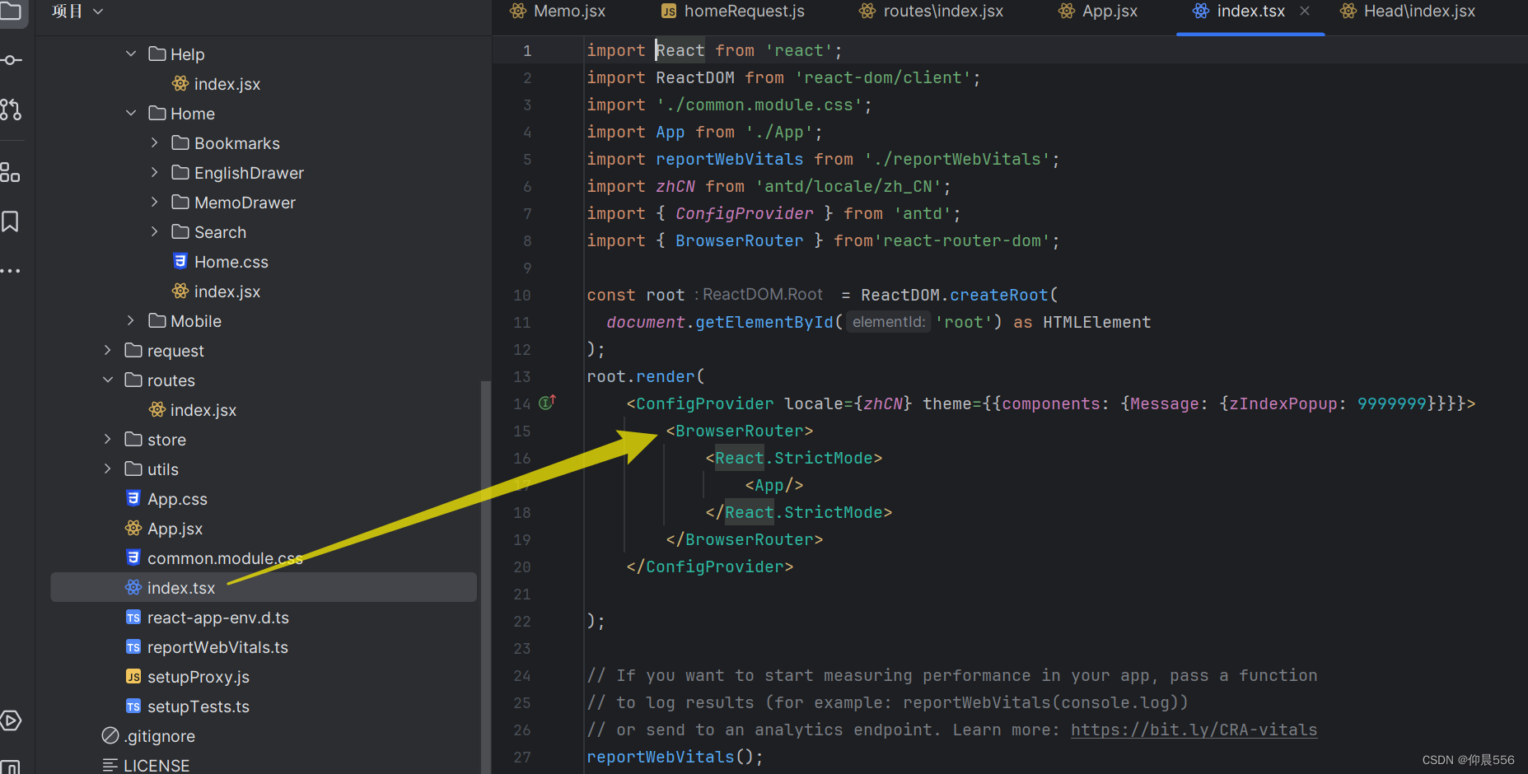Screen dimensions: 1528x774
Task: Click the JS icon of setupProxy.js
Action: [x=133, y=677]
